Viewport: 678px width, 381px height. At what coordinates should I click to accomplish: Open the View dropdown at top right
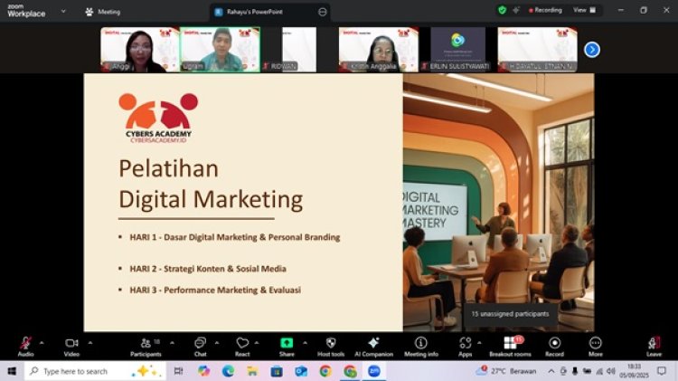(x=584, y=10)
